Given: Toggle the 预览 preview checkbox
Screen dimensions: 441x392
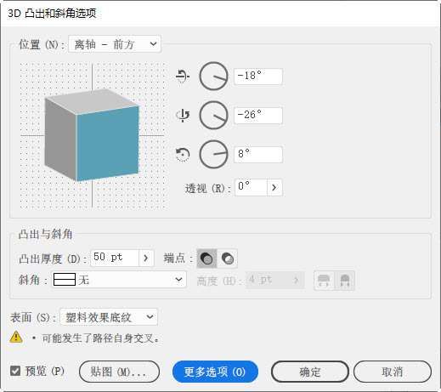Looking at the screenshot, I should [x=15, y=371].
